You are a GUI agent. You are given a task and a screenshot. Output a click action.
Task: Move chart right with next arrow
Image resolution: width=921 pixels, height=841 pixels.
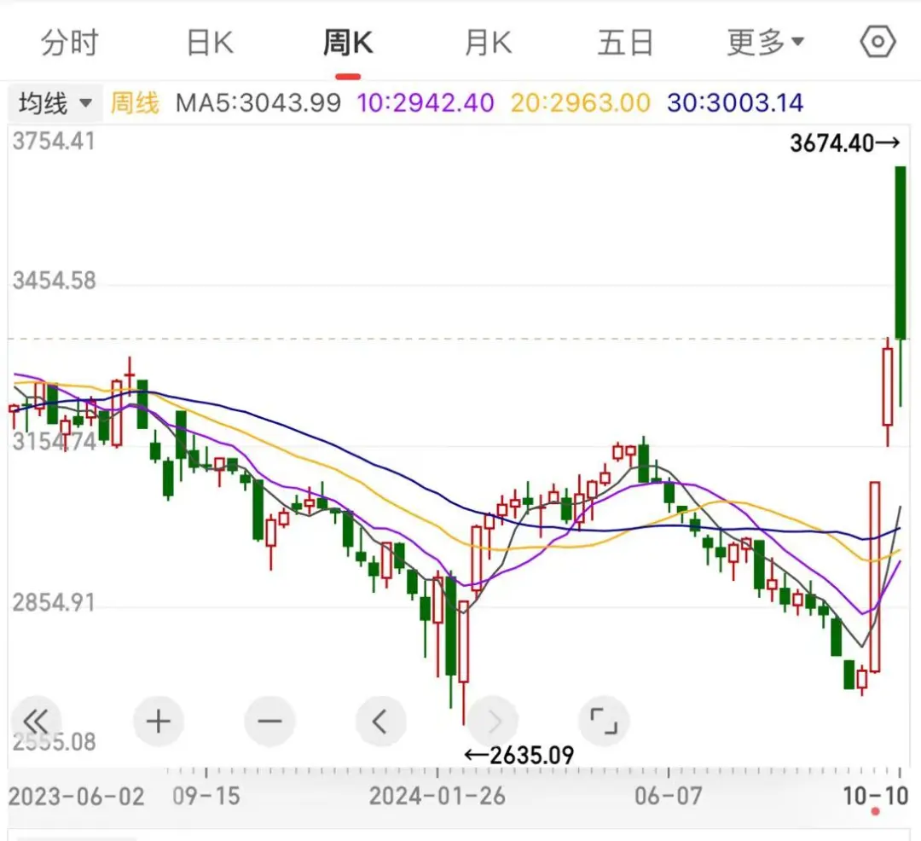click(x=493, y=721)
